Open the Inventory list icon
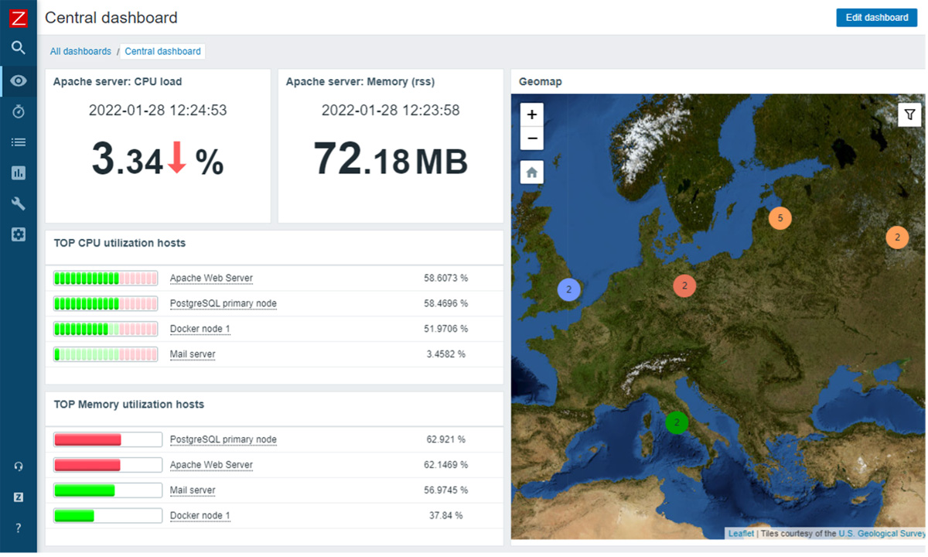928x557 pixels. [18, 142]
